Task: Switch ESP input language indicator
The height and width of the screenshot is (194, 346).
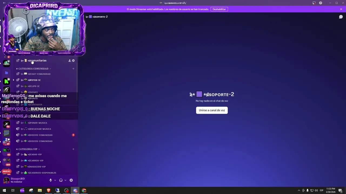Action: click(x=322, y=190)
